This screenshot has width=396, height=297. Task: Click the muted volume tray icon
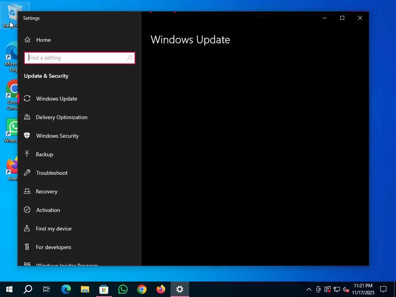346,289
